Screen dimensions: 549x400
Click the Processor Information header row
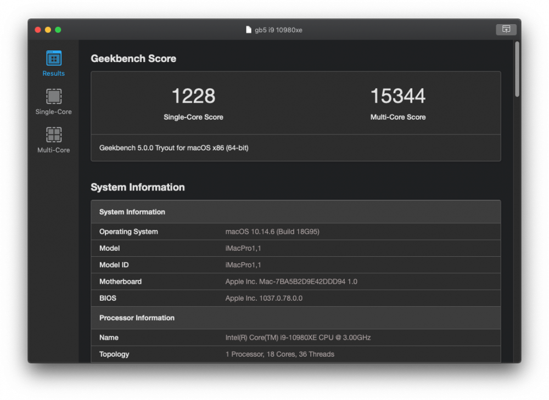click(296, 318)
